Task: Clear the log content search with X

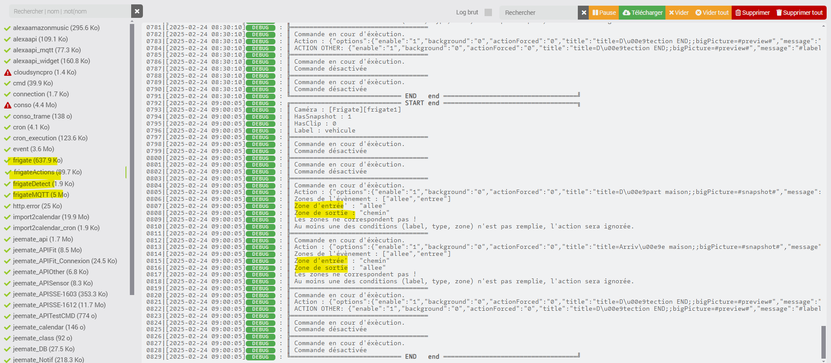Action: [x=583, y=13]
